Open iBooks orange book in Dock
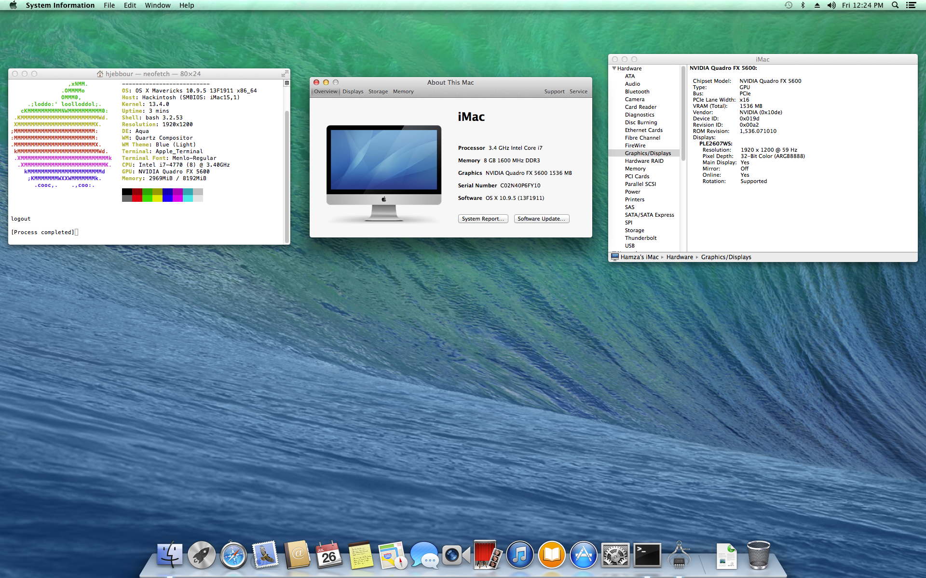 [552, 555]
